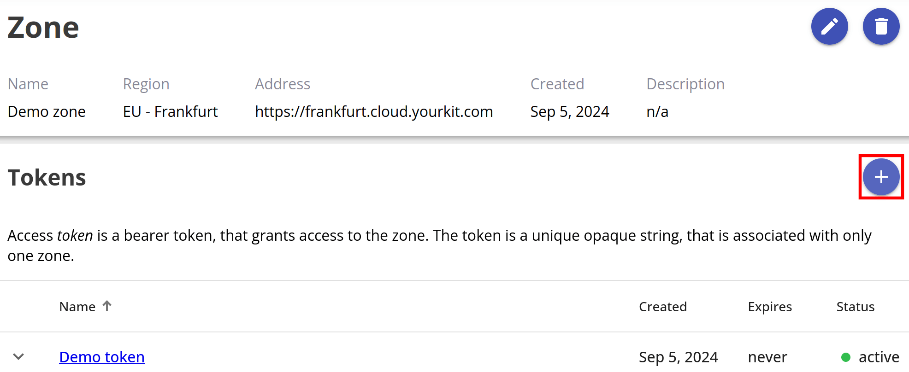Viewport: 909px width, 372px height.
Task: Sort tokens by Status column header
Action: tap(856, 307)
